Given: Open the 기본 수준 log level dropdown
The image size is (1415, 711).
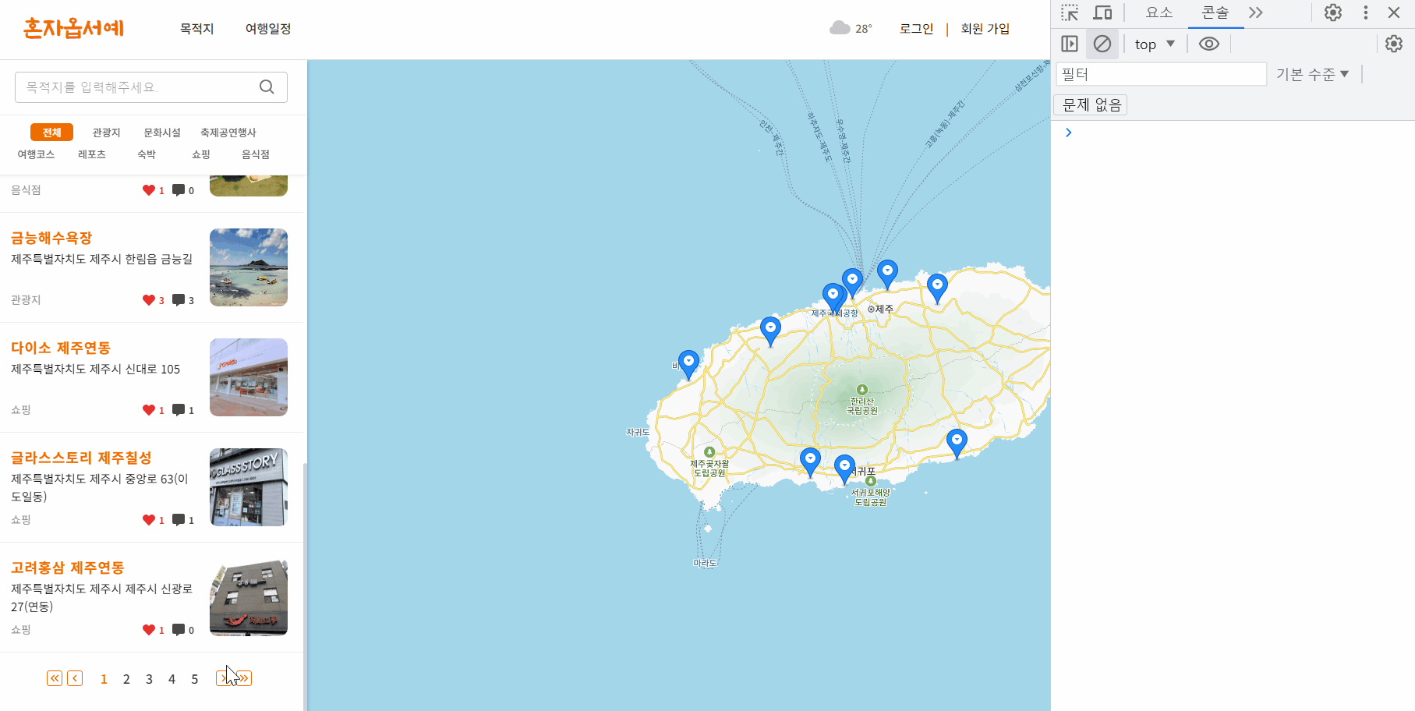Looking at the screenshot, I should click(1312, 74).
